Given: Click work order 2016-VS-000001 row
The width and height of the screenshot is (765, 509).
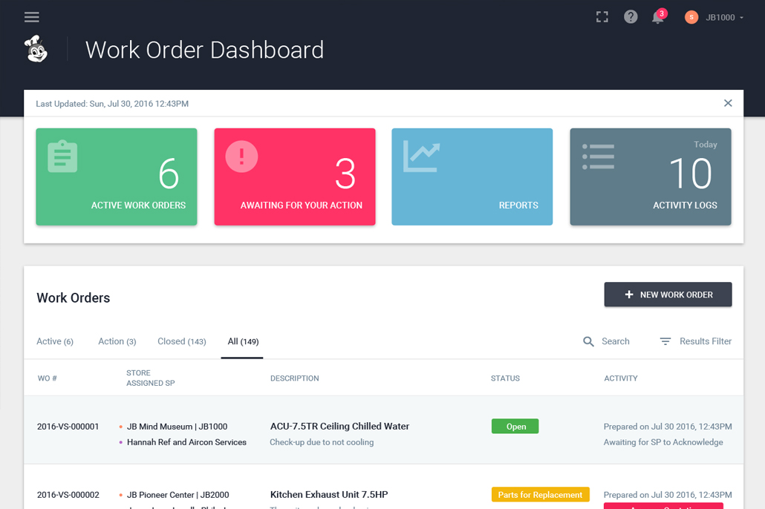Looking at the screenshot, I should click(68, 427).
